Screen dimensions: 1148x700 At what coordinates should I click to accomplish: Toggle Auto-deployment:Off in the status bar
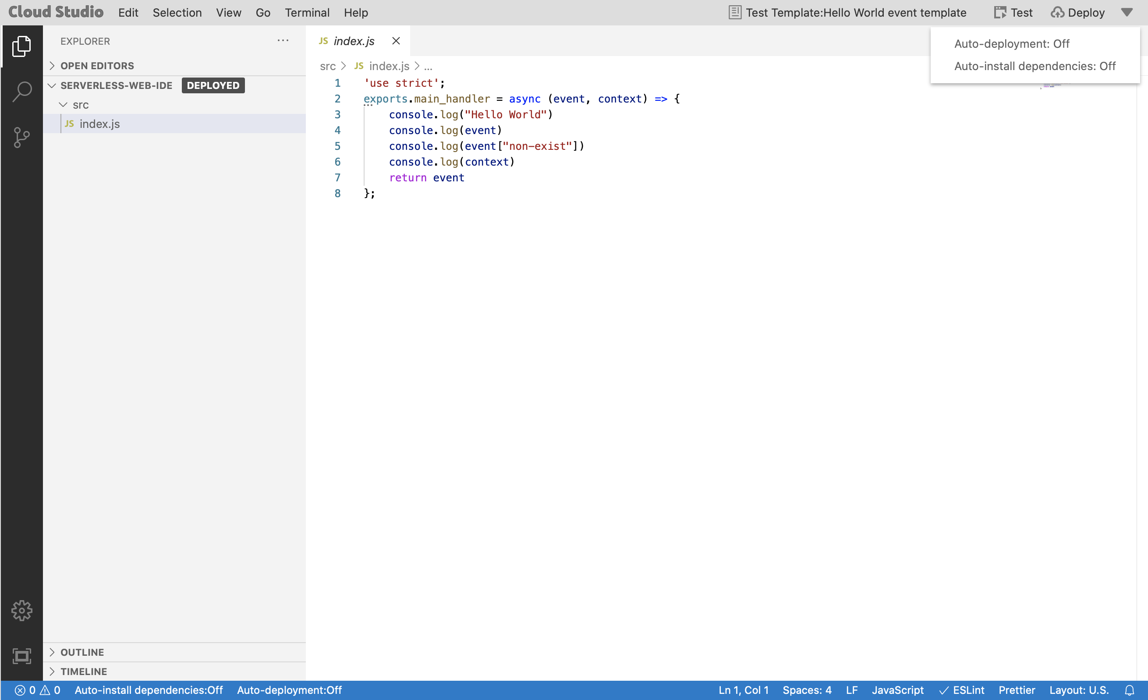click(x=289, y=690)
